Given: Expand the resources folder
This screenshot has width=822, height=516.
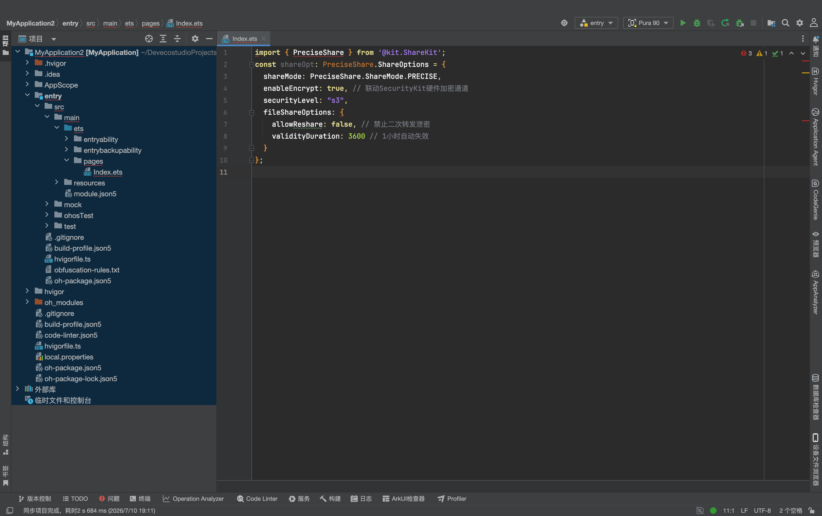Looking at the screenshot, I should (57, 183).
